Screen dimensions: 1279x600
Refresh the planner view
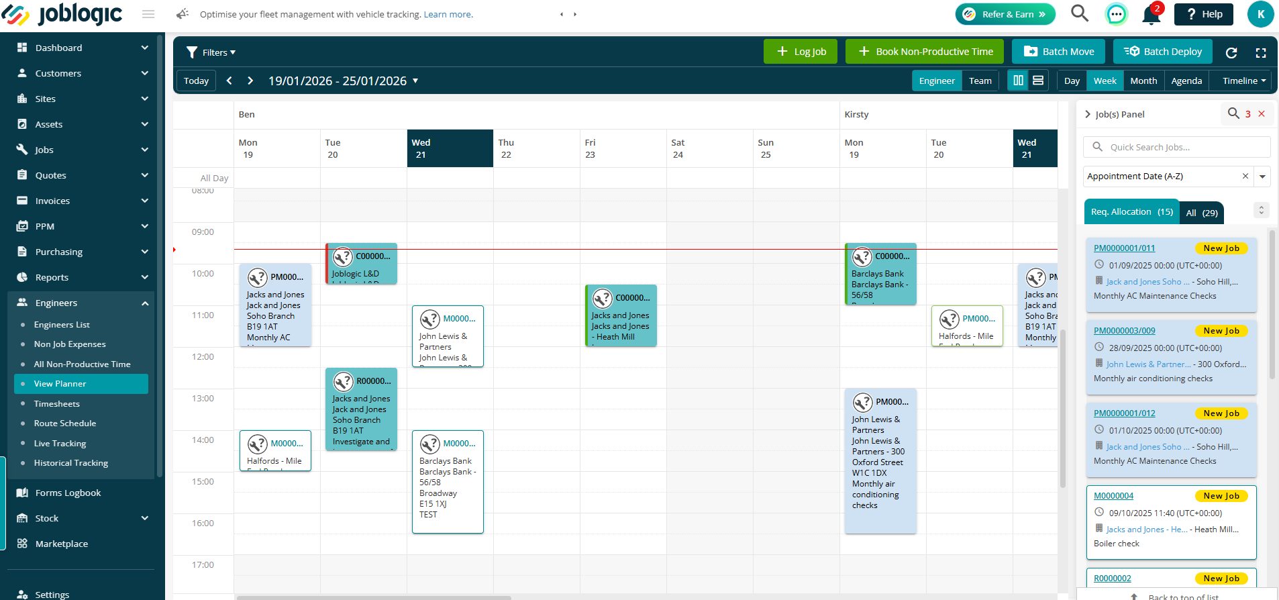[x=1231, y=52]
